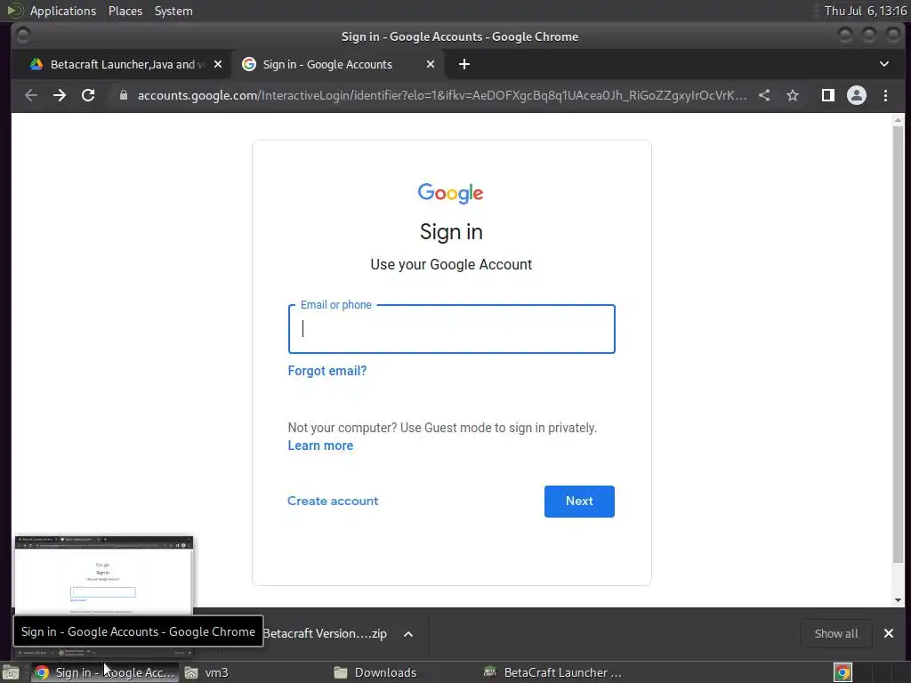Expand the tab search dropdown arrow
This screenshot has height=683, width=911.
click(884, 64)
